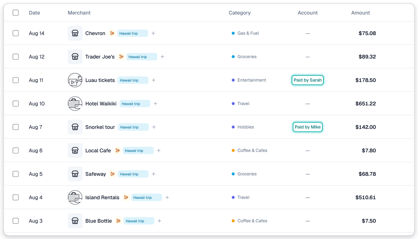
Task: Click the Island Rentals suitcase icon
Action: click(x=75, y=197)
